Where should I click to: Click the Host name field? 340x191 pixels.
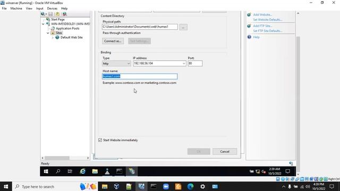pyautogui.click(x=140, y=76)
